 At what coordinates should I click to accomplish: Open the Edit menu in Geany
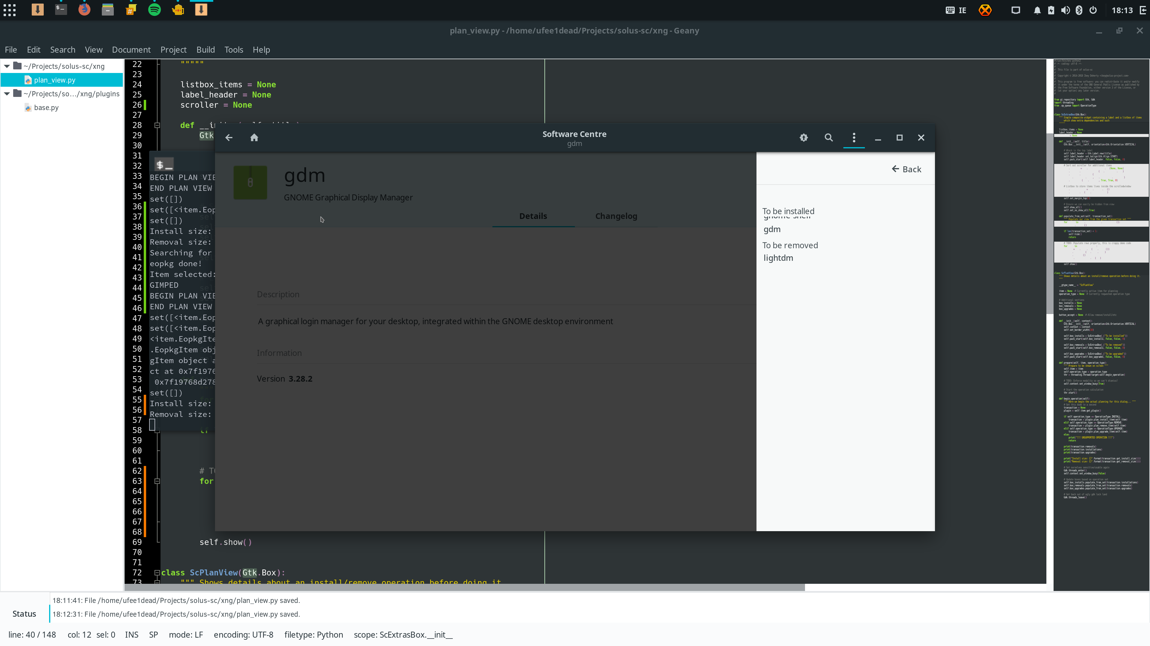[34, 49]
